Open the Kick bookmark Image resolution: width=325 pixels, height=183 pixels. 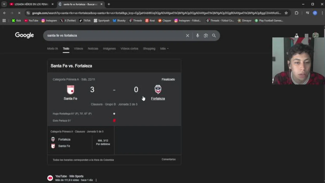16,21
